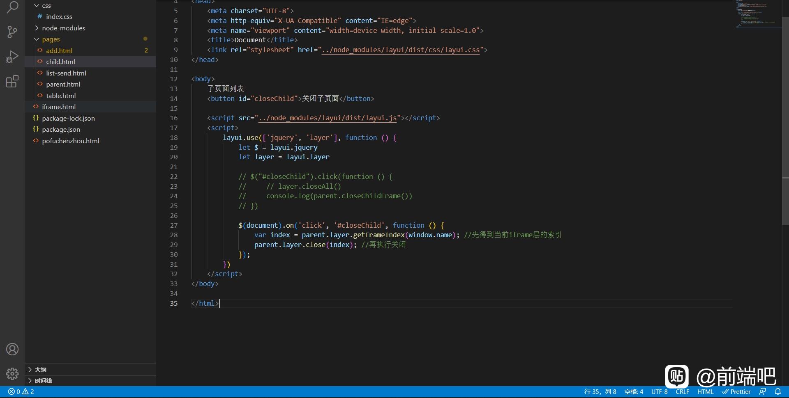Viewport: 789px width, 398px height.
Task: Open the Search view in activity bar
Action: coord(12,7)
